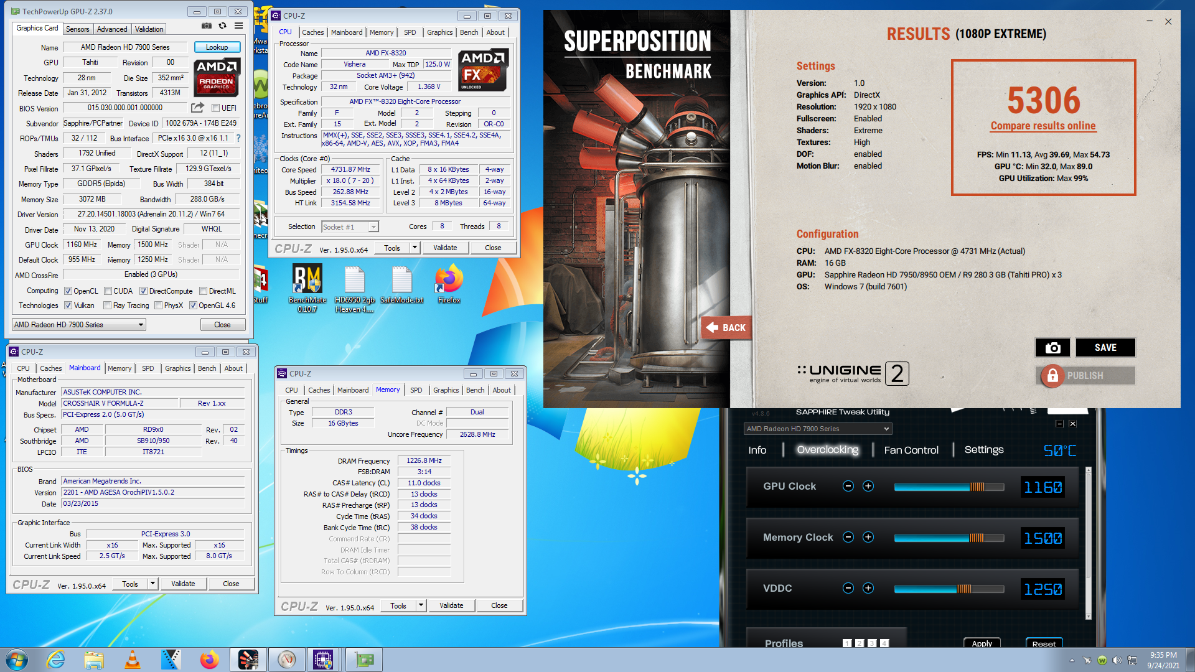Open Firefox desktop shortcut
Image resolution: width=1195 pixels, height=672 pixels.
[449, 284]
